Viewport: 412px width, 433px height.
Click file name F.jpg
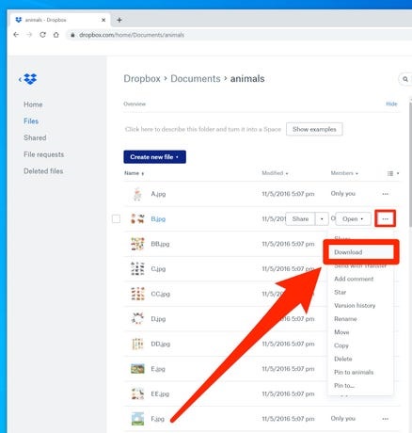coord(157,419)
